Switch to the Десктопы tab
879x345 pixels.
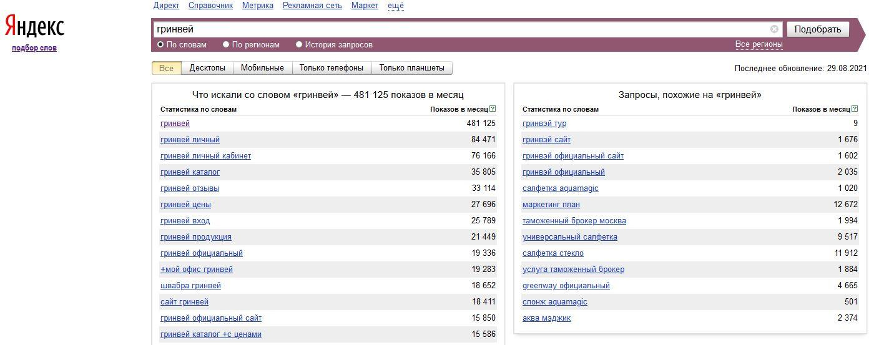[x=207, y=68]
